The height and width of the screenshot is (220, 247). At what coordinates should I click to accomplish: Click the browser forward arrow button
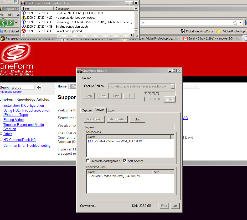11,23
